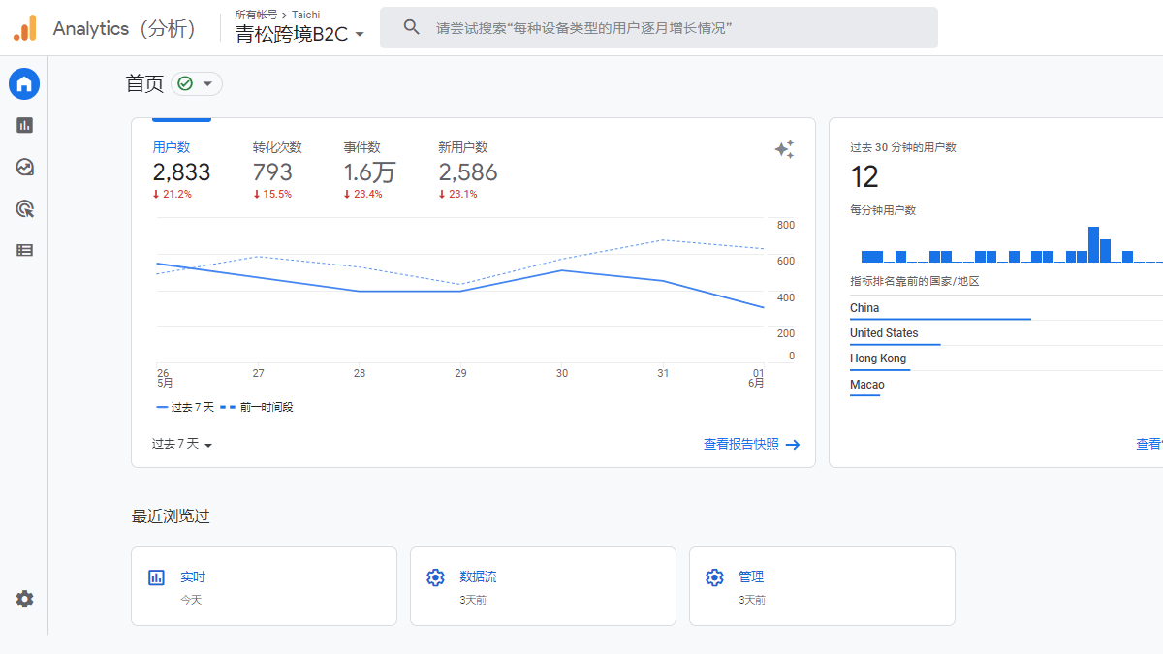This screenshot has width=1163, height=654.
Task: Click the 最近浏览过 heading
Action: click(x=171, y=516)
